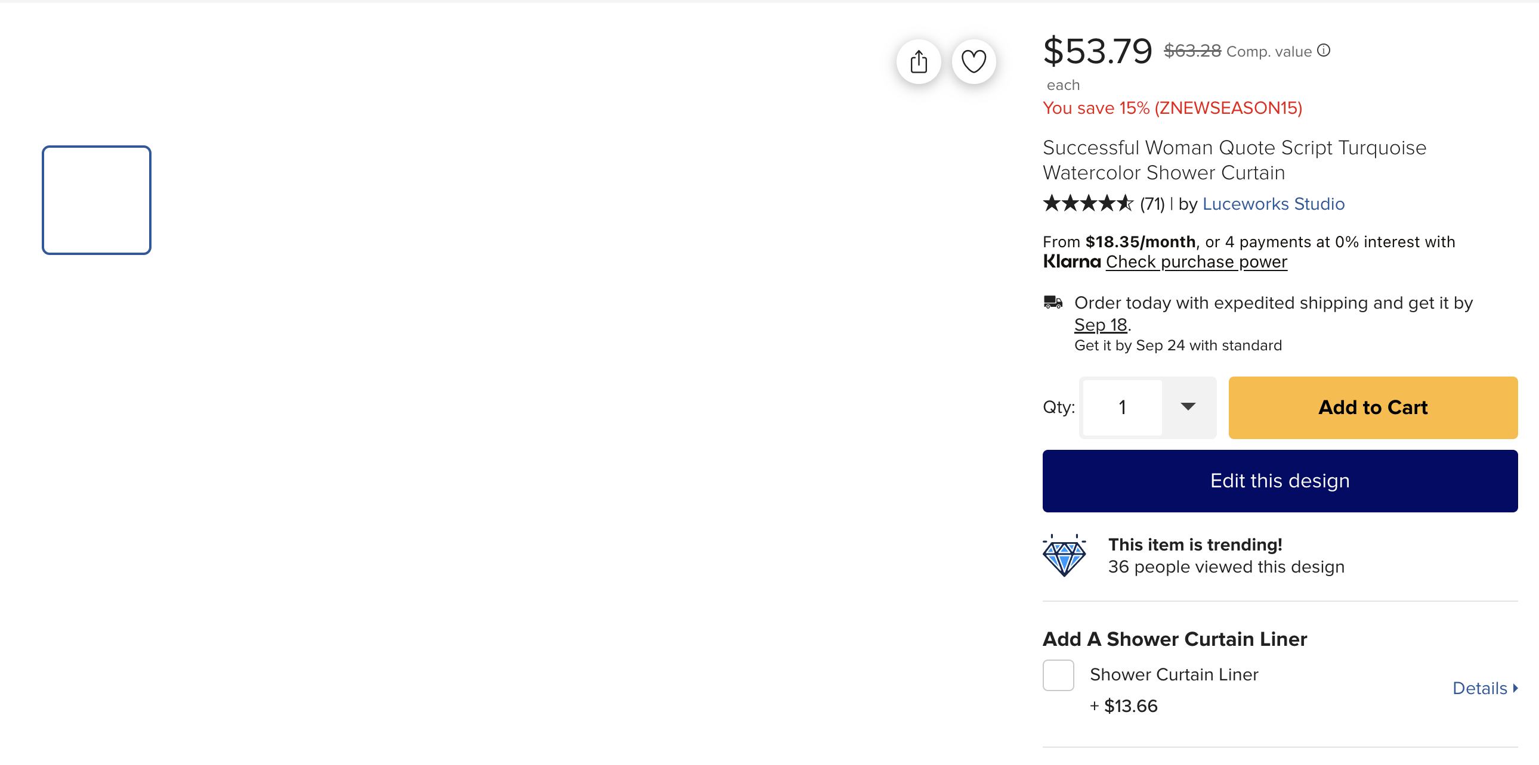1539x765 pixels.
Task: Click the Details arrow chevron
Action: 1515,688
